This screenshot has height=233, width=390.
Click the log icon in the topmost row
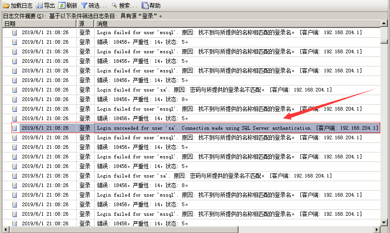coord(15,33)
